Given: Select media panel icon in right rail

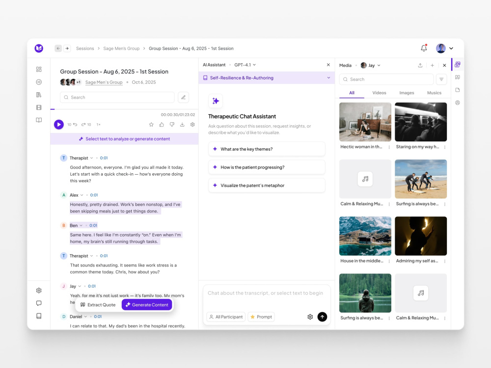Looking at the screenshot, I should [458, 64].
